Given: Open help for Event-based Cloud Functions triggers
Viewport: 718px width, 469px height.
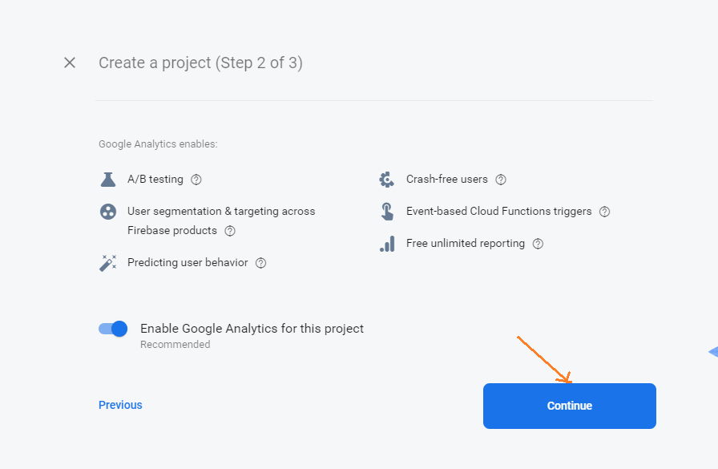Looking at the screenshot, I should [604, 212].
